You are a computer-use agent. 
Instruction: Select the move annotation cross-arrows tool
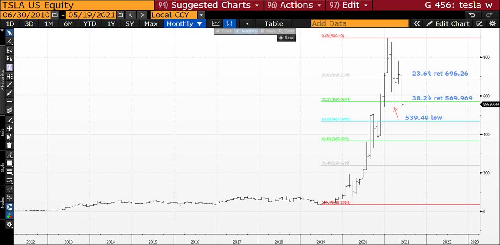9,128
